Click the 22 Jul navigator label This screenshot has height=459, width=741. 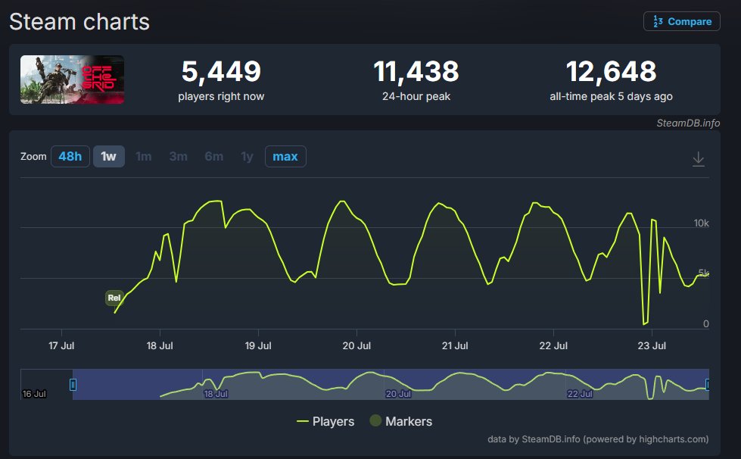click(580, 394)
